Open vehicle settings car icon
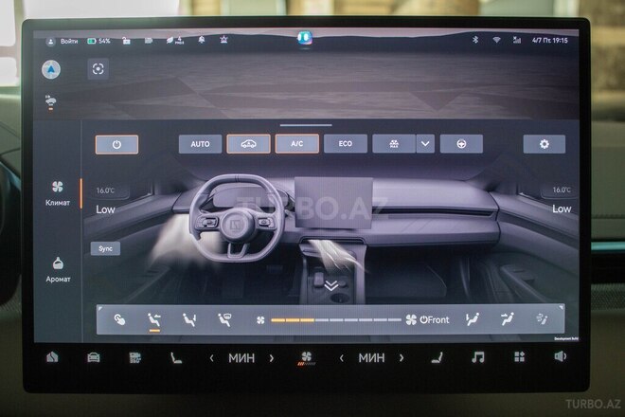Viewport: 625px width, 417px height. (94, 357)
